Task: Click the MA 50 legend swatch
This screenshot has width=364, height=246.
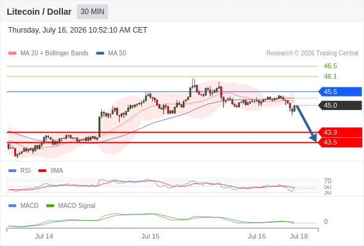Action: (100, 54)
